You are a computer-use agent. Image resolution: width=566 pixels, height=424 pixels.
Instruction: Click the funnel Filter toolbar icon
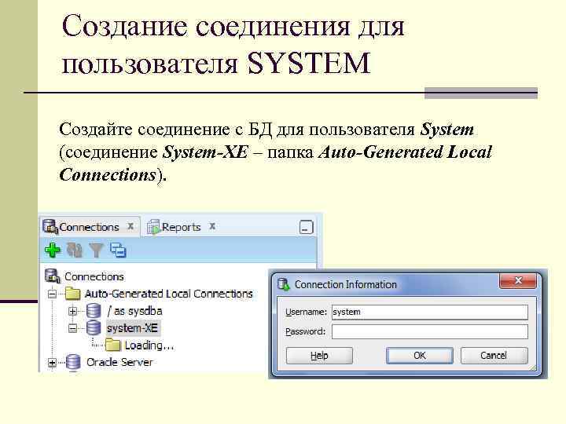(x=96, y=250)
